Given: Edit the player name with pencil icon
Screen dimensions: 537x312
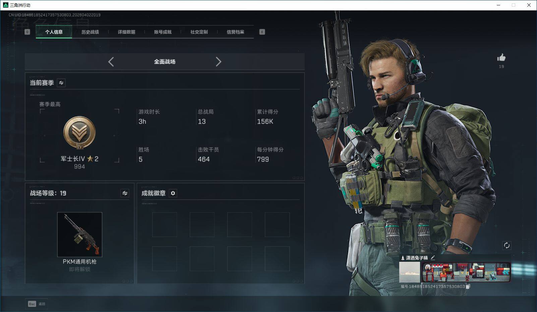Looking at the screenshot, I should coord(433,258).
